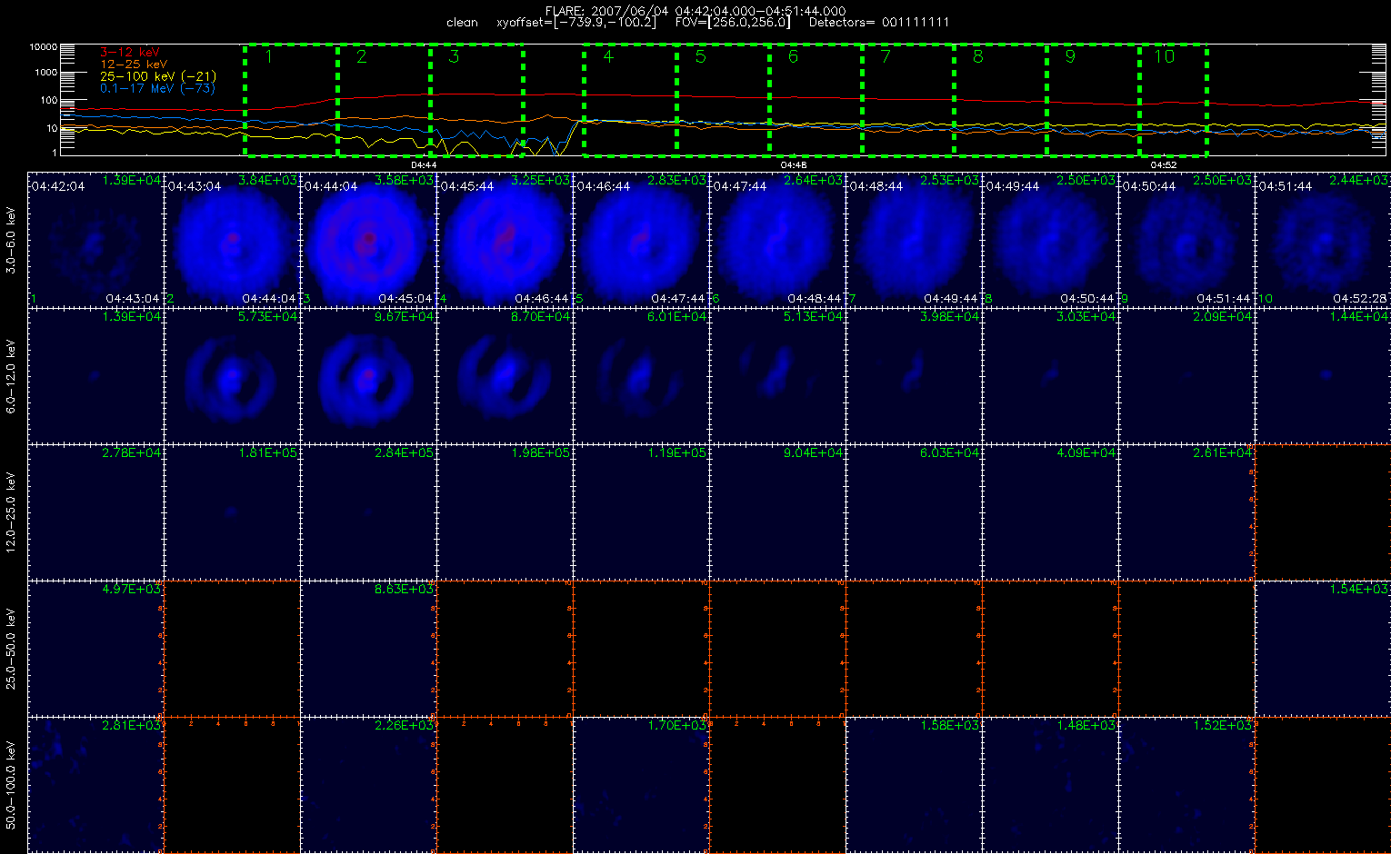Open the 50.0-100.0 keV image labeled 1.70E+03
Screen dimensions: 1391x854
pyautogui.click(x=641, y=784)
